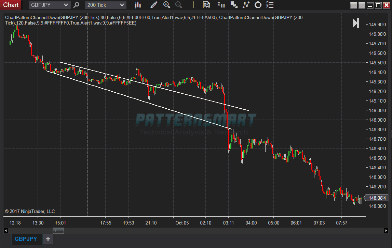Click the horizontal scrollbar thumb

pyautogui.click(x=58, y=231)
